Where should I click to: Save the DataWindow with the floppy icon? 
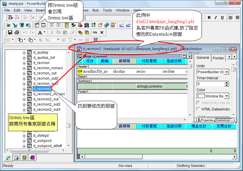(x=10, y=33)
